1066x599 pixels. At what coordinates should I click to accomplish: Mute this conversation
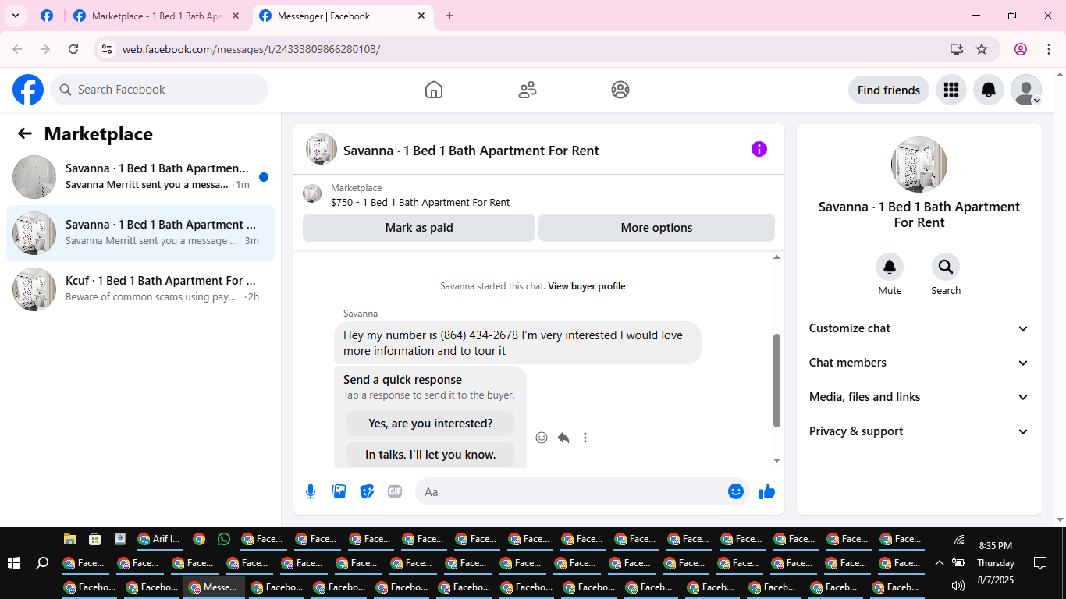(890, 268)
